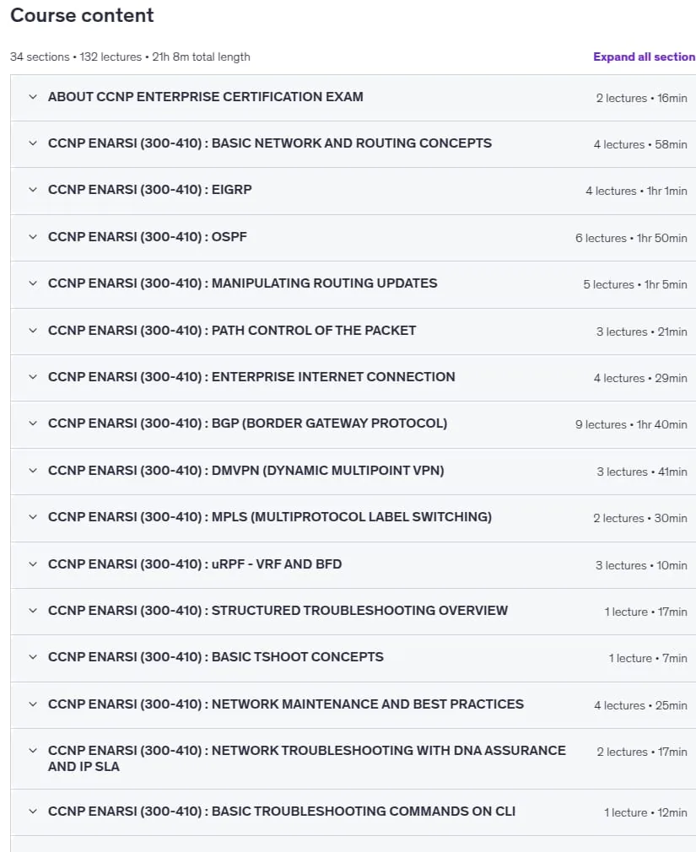Image resolution: width=696 pixels, height=852 pixels.
Task: Click the BASIC TROUBLESHOOTING COMMANDS ON CLI title
Action: 282,812
